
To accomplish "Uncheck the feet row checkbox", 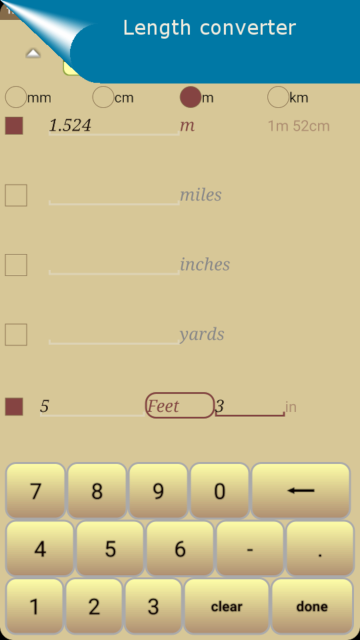I will pyautogui.click(x=14, y=406).
